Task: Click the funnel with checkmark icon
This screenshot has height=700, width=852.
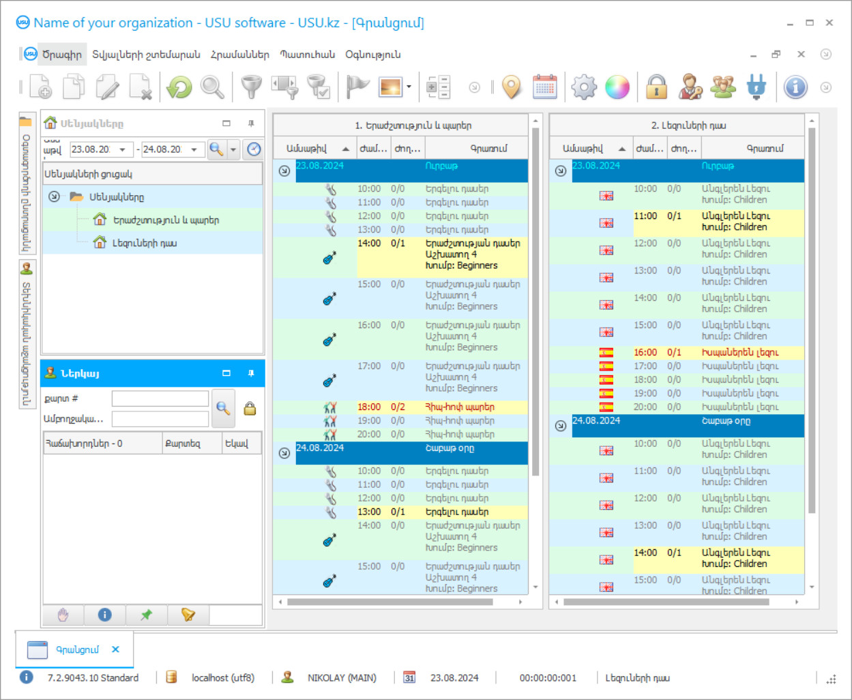Action: (319, 87)
